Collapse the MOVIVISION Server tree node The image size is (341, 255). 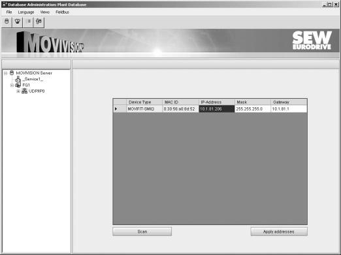pyautogui.click(x=6, y=73)
